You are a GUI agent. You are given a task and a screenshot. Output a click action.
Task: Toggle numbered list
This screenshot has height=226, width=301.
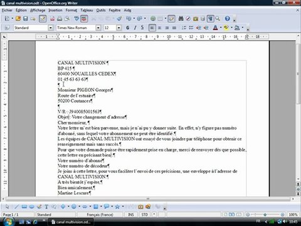tap(184, 28)
